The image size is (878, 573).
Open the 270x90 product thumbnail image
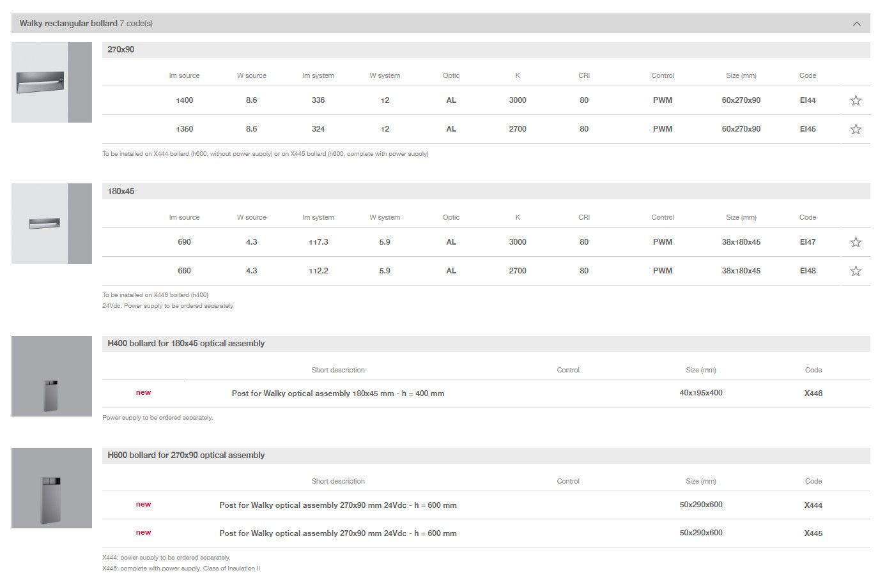point(51,82)
